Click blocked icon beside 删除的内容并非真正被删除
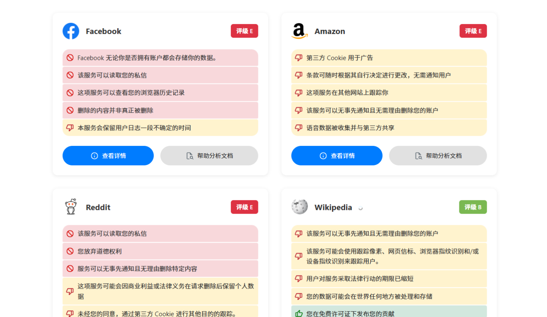Image resolution: width=547 pixels, height=317 pixels. (70, 111)
